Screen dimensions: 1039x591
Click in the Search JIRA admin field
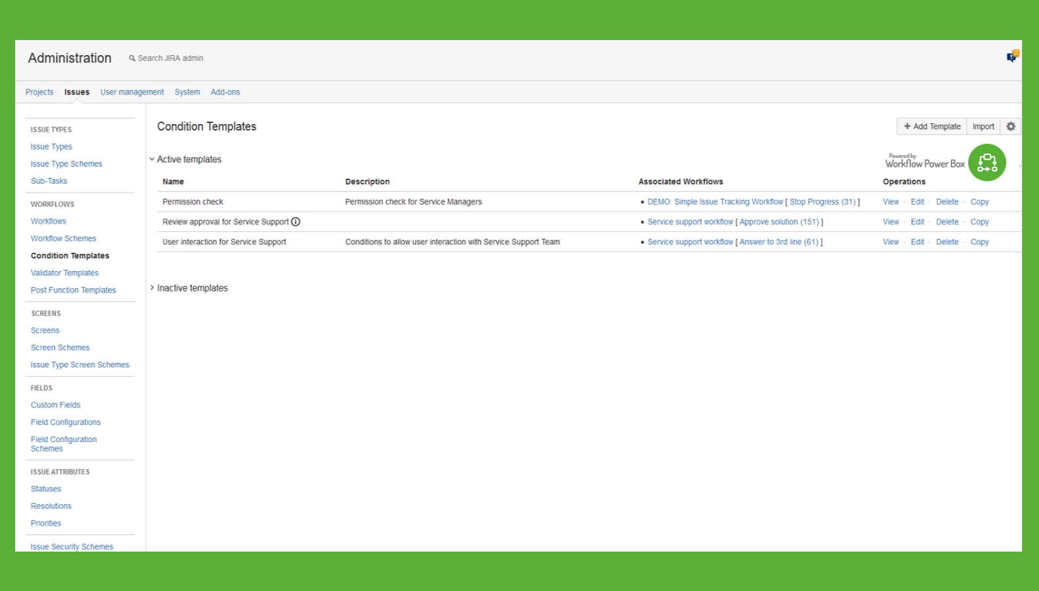coord(171,58)
